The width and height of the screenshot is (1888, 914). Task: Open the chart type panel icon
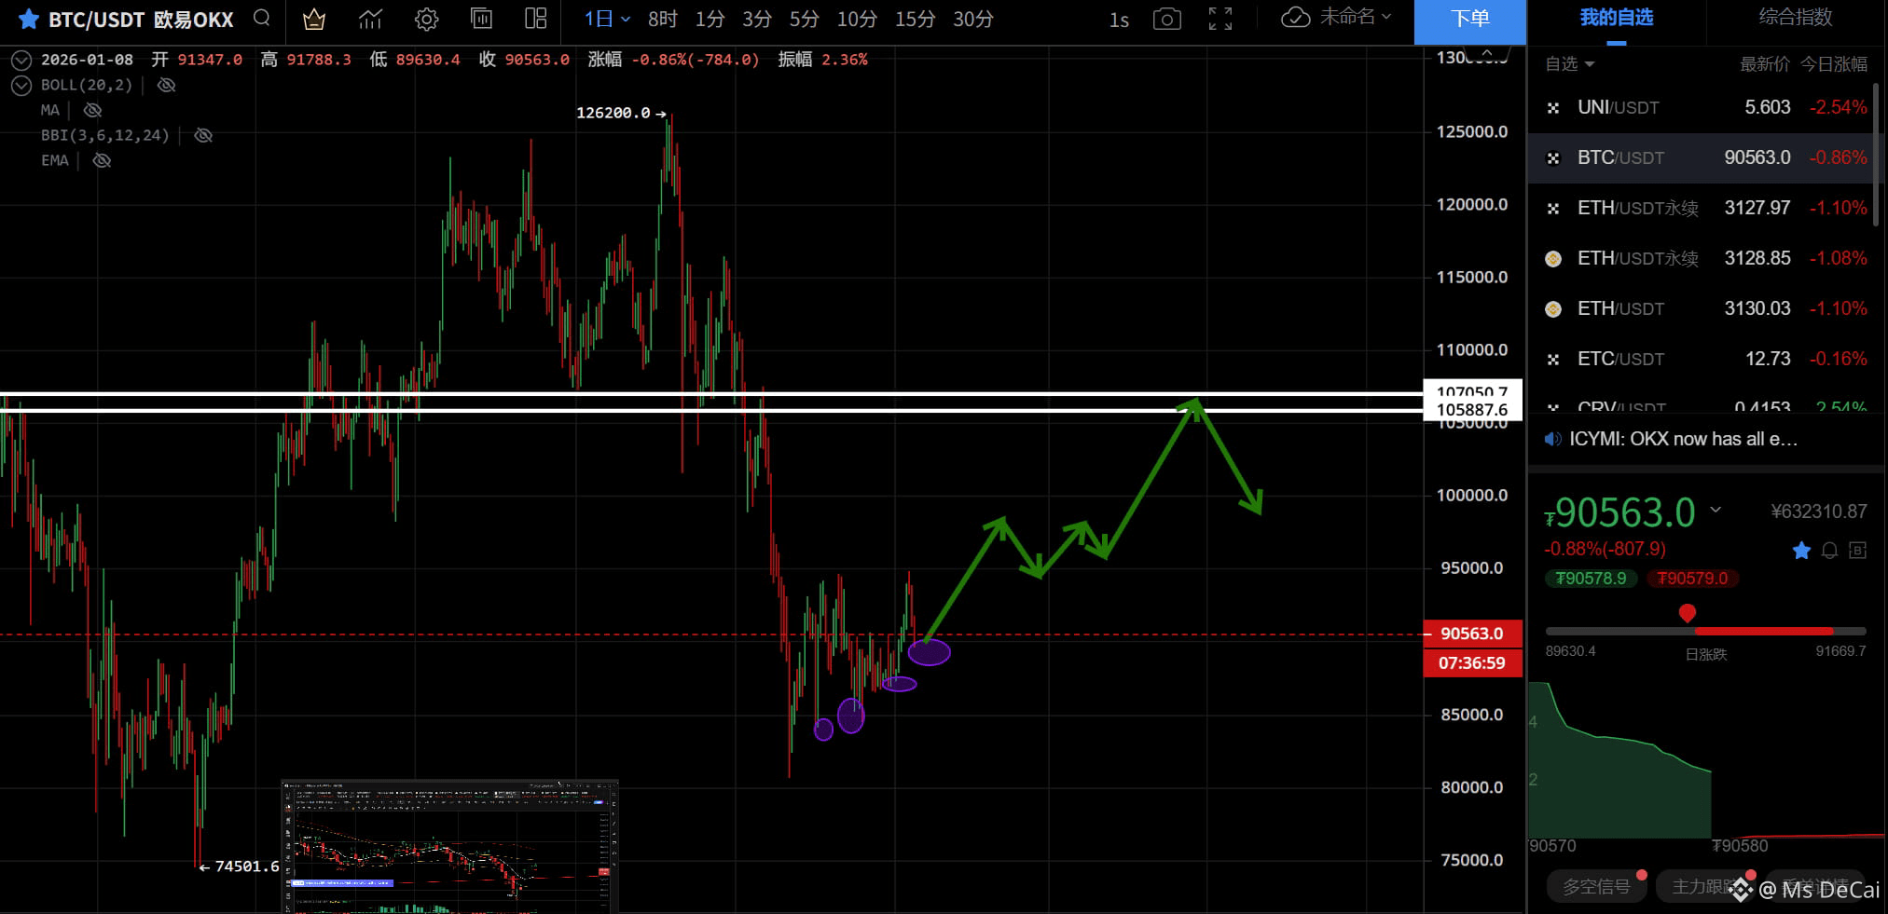[x=481, y=19]
